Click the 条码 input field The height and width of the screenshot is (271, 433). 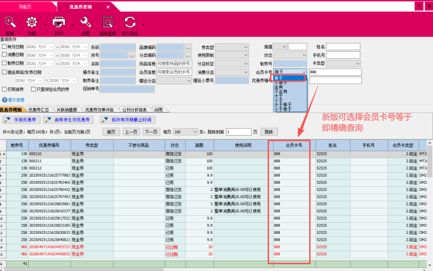coord(118,47)
